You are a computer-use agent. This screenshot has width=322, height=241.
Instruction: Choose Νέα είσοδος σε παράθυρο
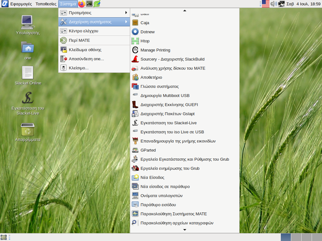pos(185,186)
